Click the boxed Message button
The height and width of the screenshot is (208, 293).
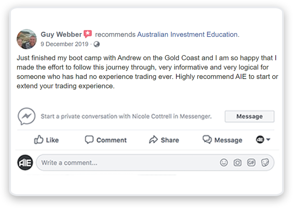pos(250,116)
